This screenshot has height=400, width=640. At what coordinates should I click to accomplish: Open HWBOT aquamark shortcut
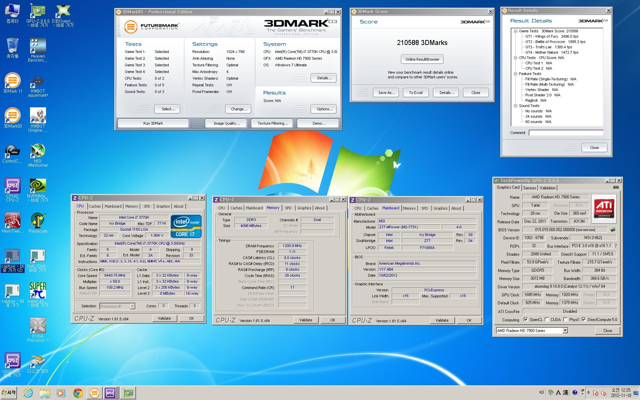[x=38, y=85]
